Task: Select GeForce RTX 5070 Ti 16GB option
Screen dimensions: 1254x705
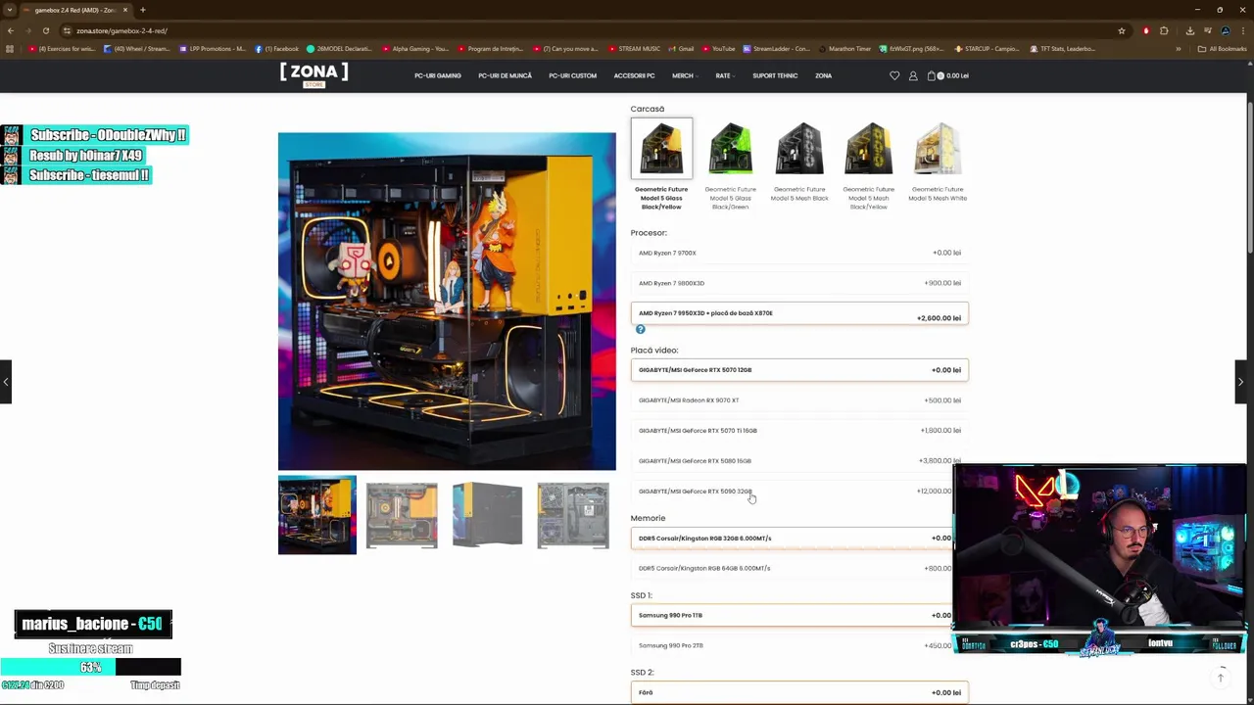Action: (x=799, y=431)
